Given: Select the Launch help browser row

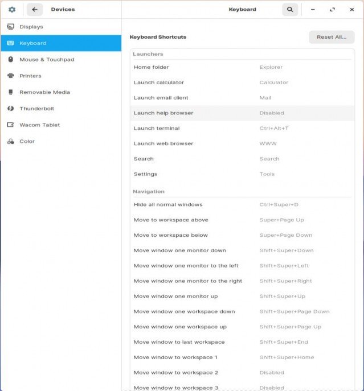Looking at the screenshot, I should point(242,113).
